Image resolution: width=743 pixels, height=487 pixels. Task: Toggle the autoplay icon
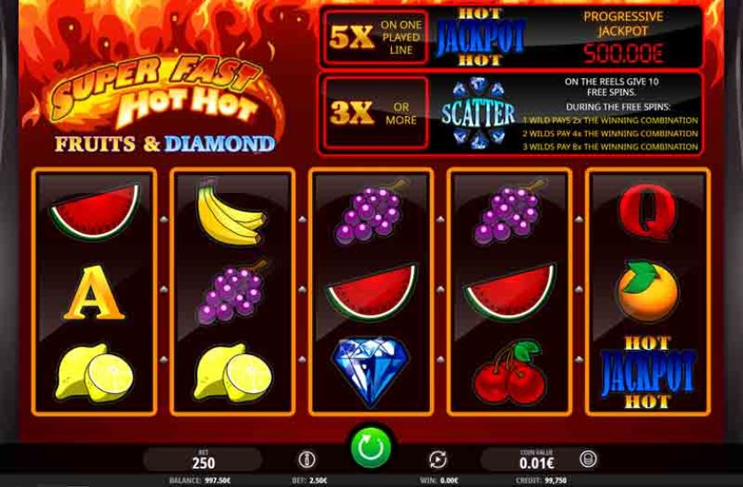point(437,459)
